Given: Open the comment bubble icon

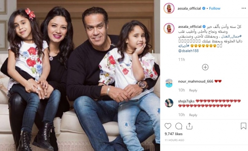Looking at the screenshot, I should coord(179,126).
